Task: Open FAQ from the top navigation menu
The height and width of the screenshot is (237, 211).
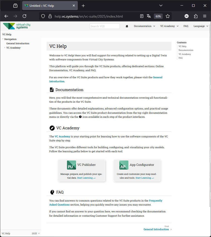Action: (x=186, y=26)
